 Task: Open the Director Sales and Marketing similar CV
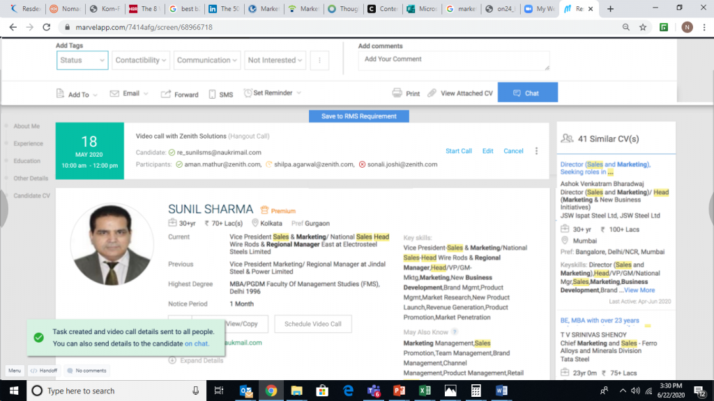click(606, 168)
